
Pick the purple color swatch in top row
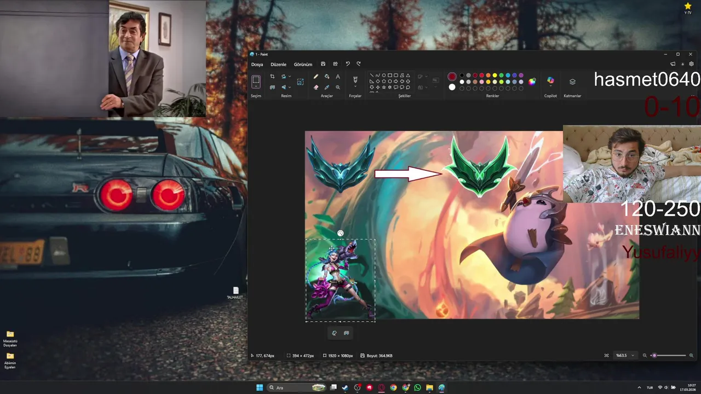[521, 76]
